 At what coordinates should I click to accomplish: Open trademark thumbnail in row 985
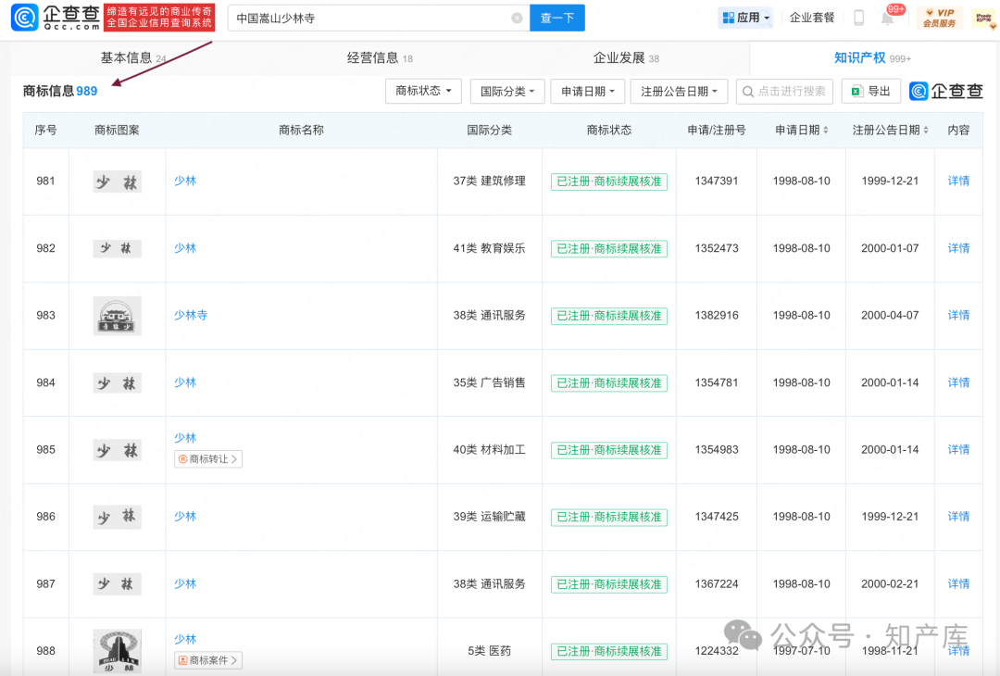(x=117, y=450)
